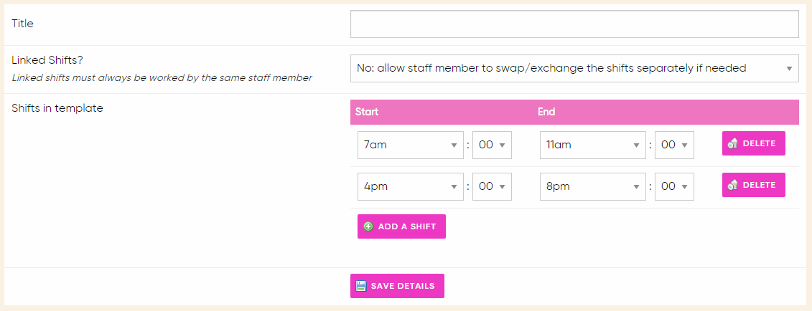Open the 7am start hour dropdown

(410, 145)
